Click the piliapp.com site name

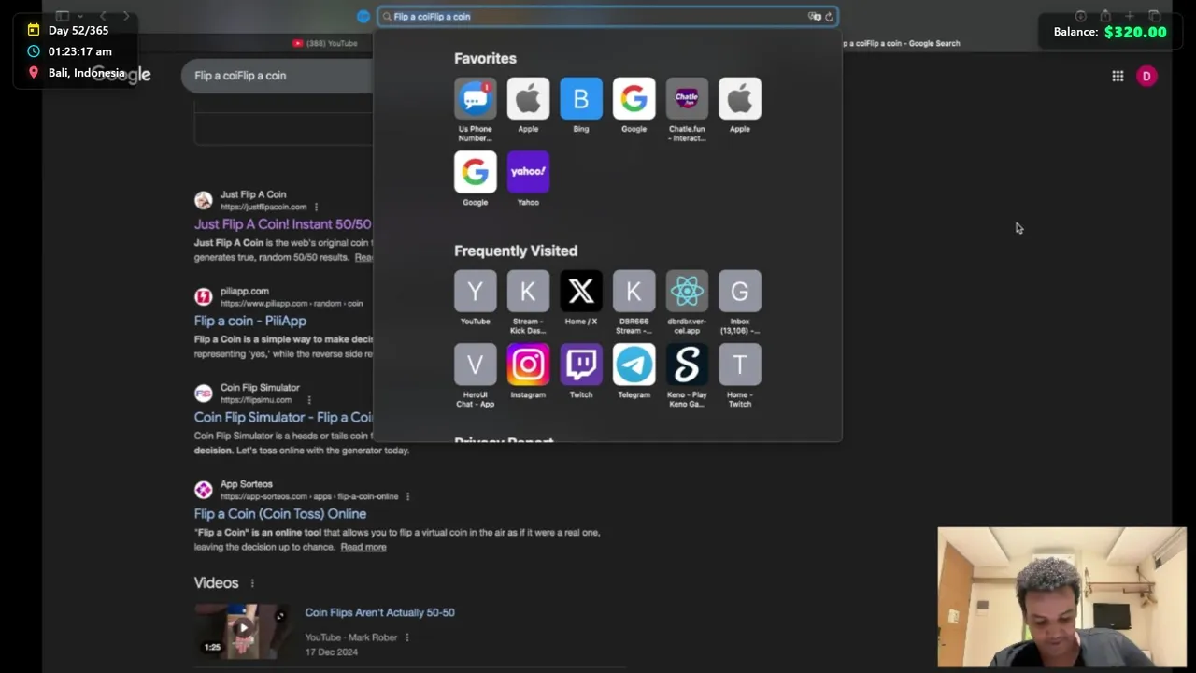click(x=245, y=291)
